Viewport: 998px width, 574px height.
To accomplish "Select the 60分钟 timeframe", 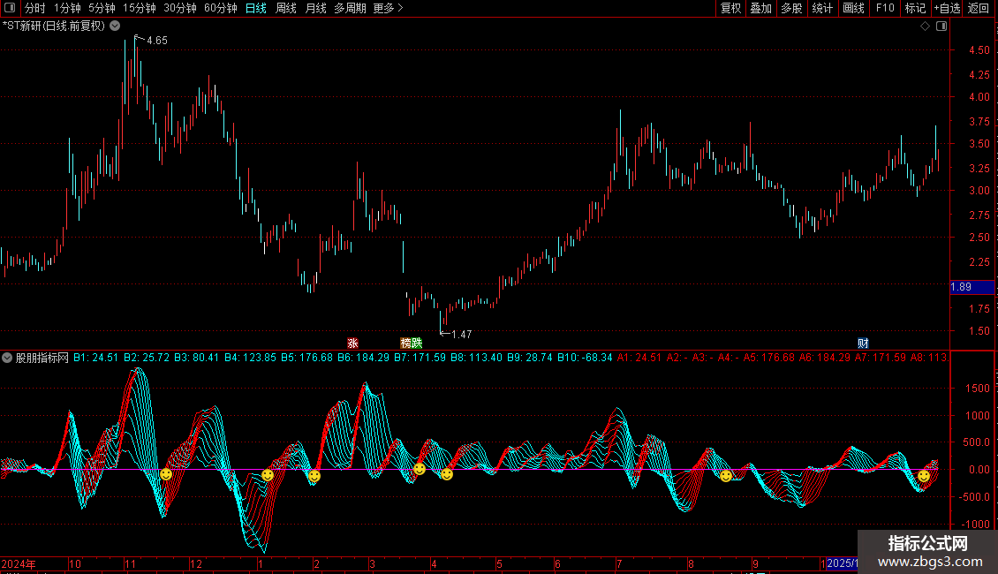I will point(221,8).
